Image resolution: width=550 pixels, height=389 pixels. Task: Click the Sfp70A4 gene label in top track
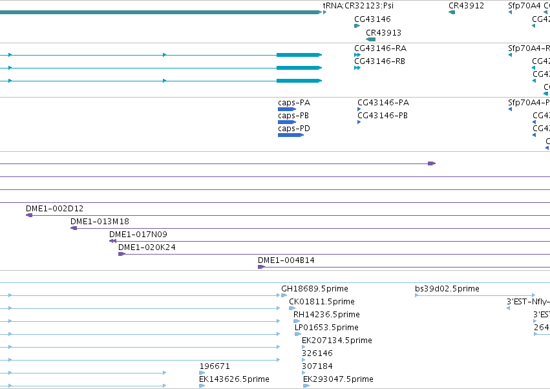(x=524, y=6)
